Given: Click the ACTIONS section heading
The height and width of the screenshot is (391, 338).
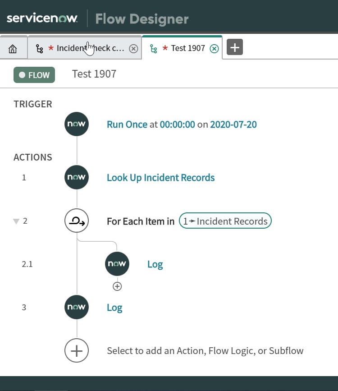Looking at the screenshot, I should [33, 157].
